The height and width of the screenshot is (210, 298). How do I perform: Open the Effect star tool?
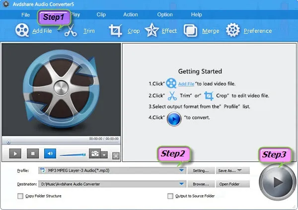pyautogui.click(x=151, y=31)
